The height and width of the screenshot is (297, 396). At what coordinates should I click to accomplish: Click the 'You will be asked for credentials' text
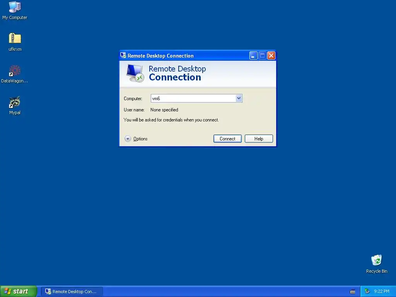coord(171,120)
